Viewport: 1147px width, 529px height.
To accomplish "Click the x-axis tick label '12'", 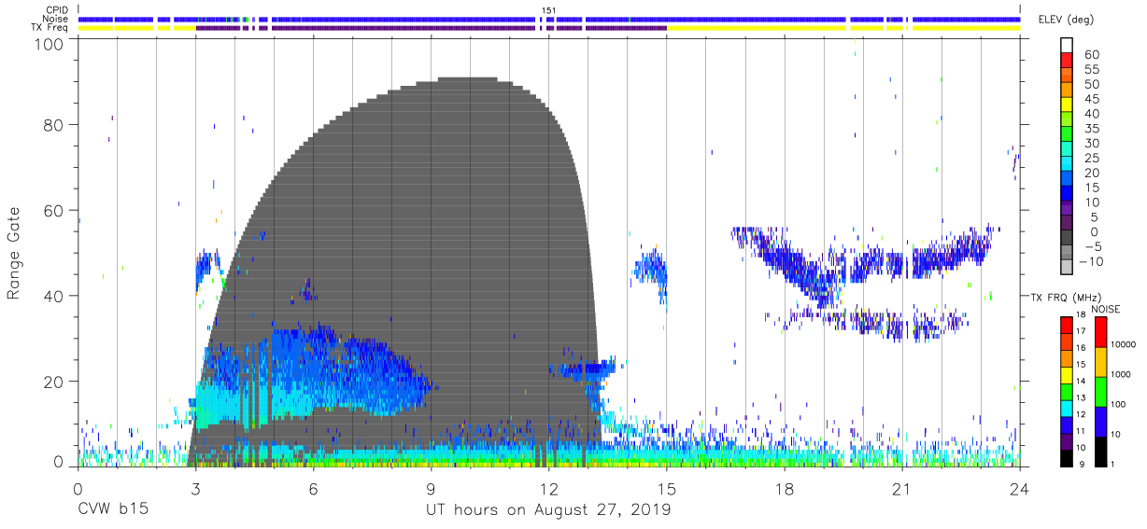I will [548, 489].
